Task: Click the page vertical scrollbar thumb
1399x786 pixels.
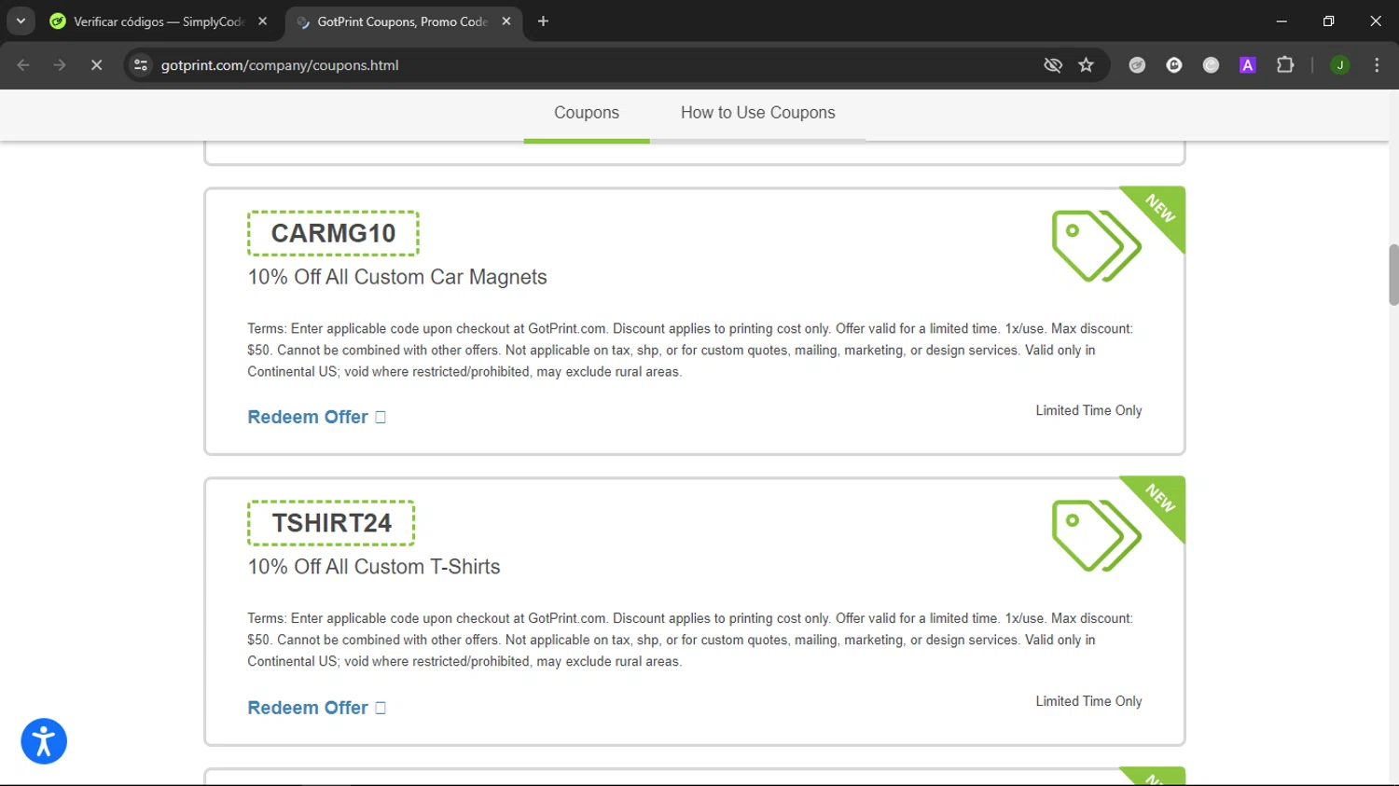Action: tap(1393, 274)
